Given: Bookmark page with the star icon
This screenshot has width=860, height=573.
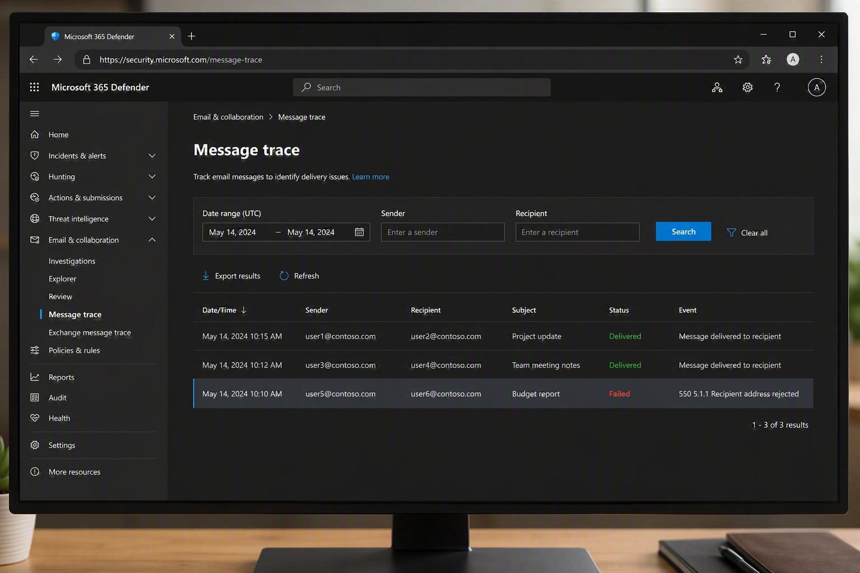Looking at the screenshot, I should [x=738, y=59].
